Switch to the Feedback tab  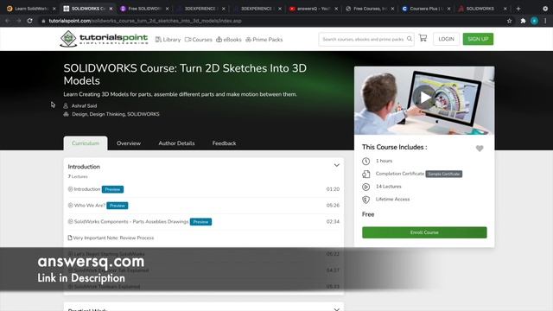tap(224, 143)
